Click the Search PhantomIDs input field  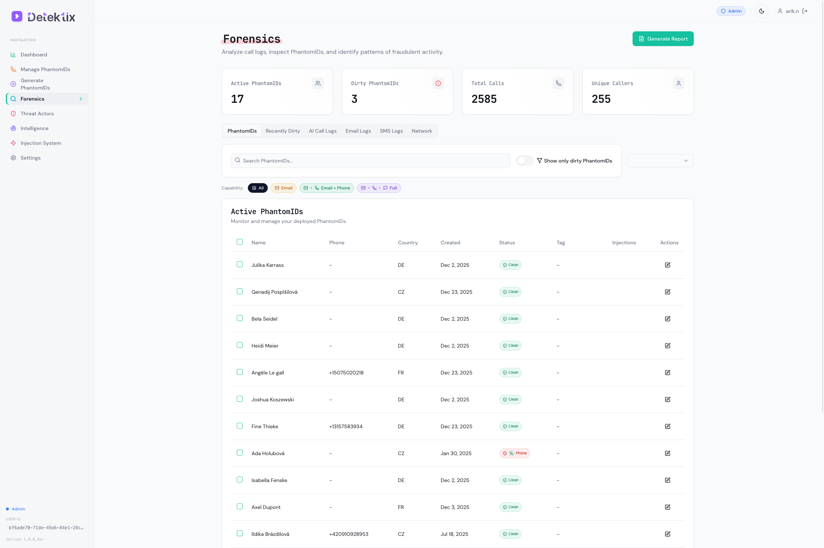coord(370,161)
